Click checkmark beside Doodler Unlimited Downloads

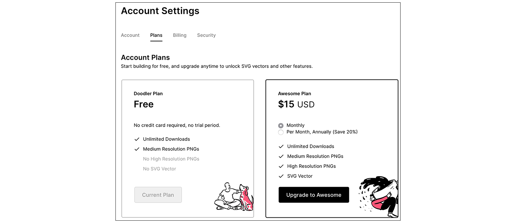[x=137, y=139]
